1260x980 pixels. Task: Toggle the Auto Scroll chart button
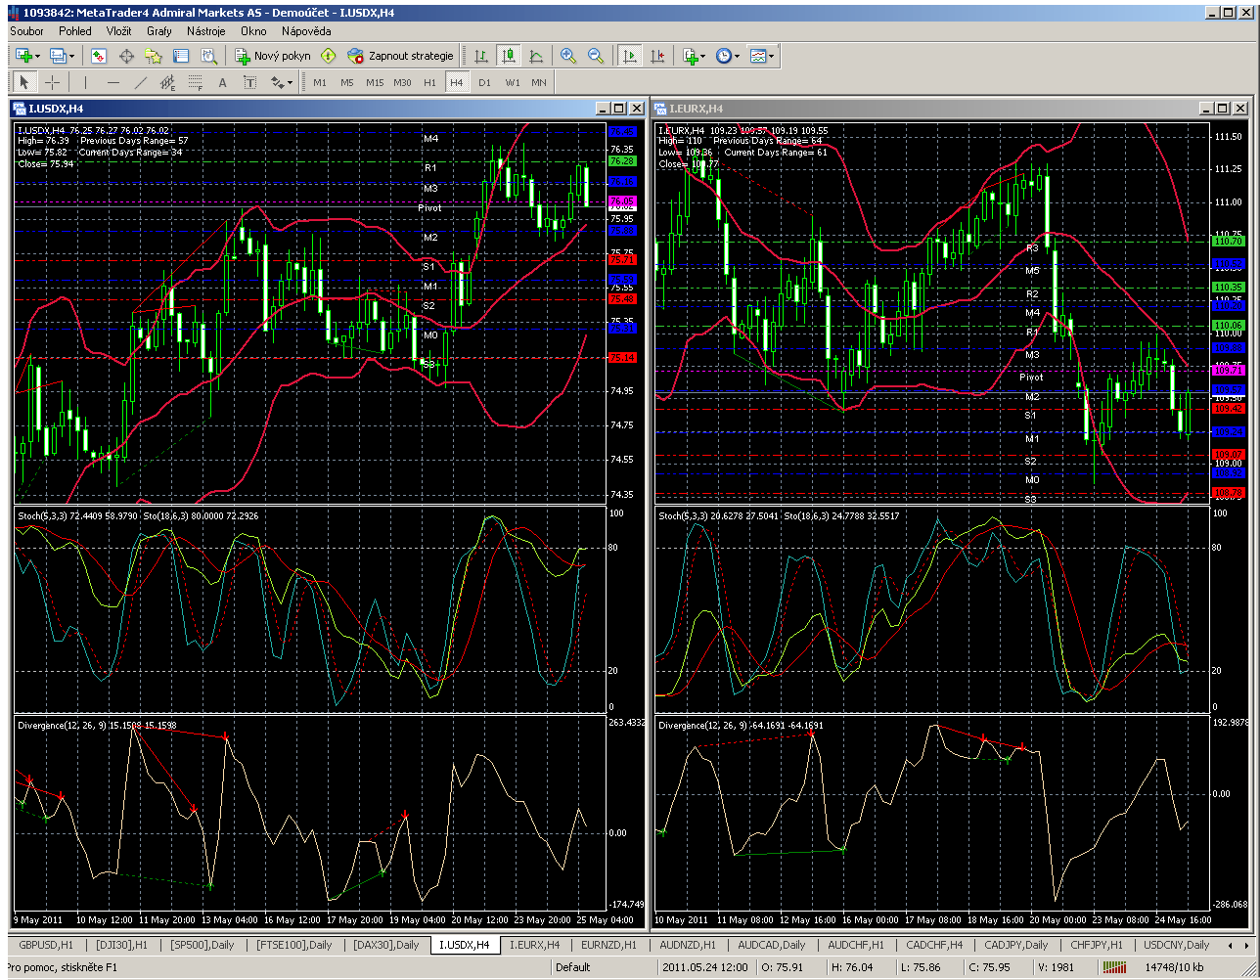pyautogui.click(x=629, y=57)
